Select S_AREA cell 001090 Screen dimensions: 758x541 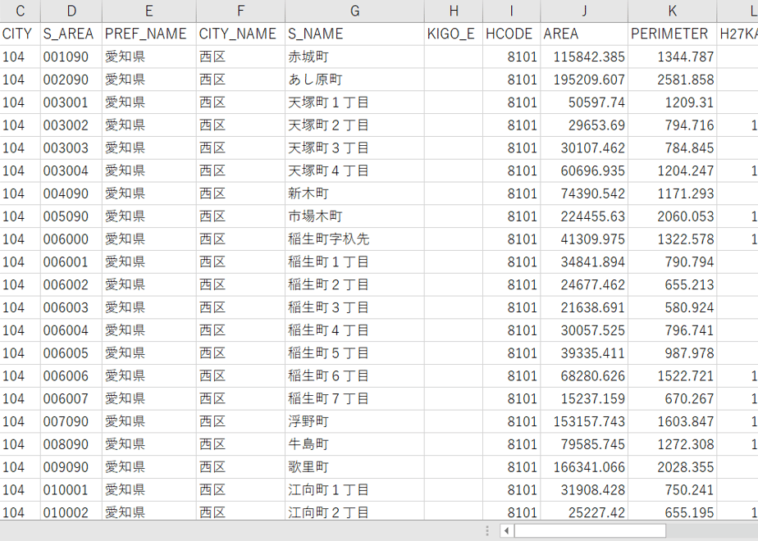[71, 57]
